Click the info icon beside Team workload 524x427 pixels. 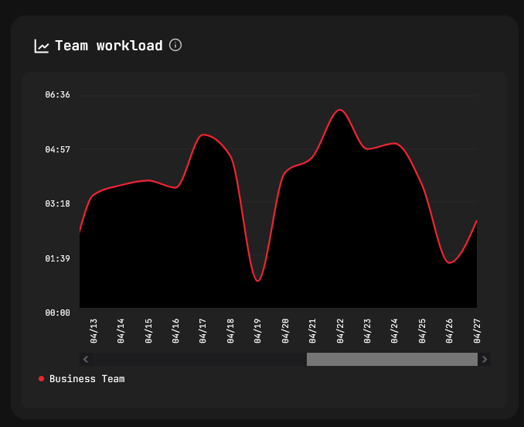pyautogui.click(x=175, y=45)
